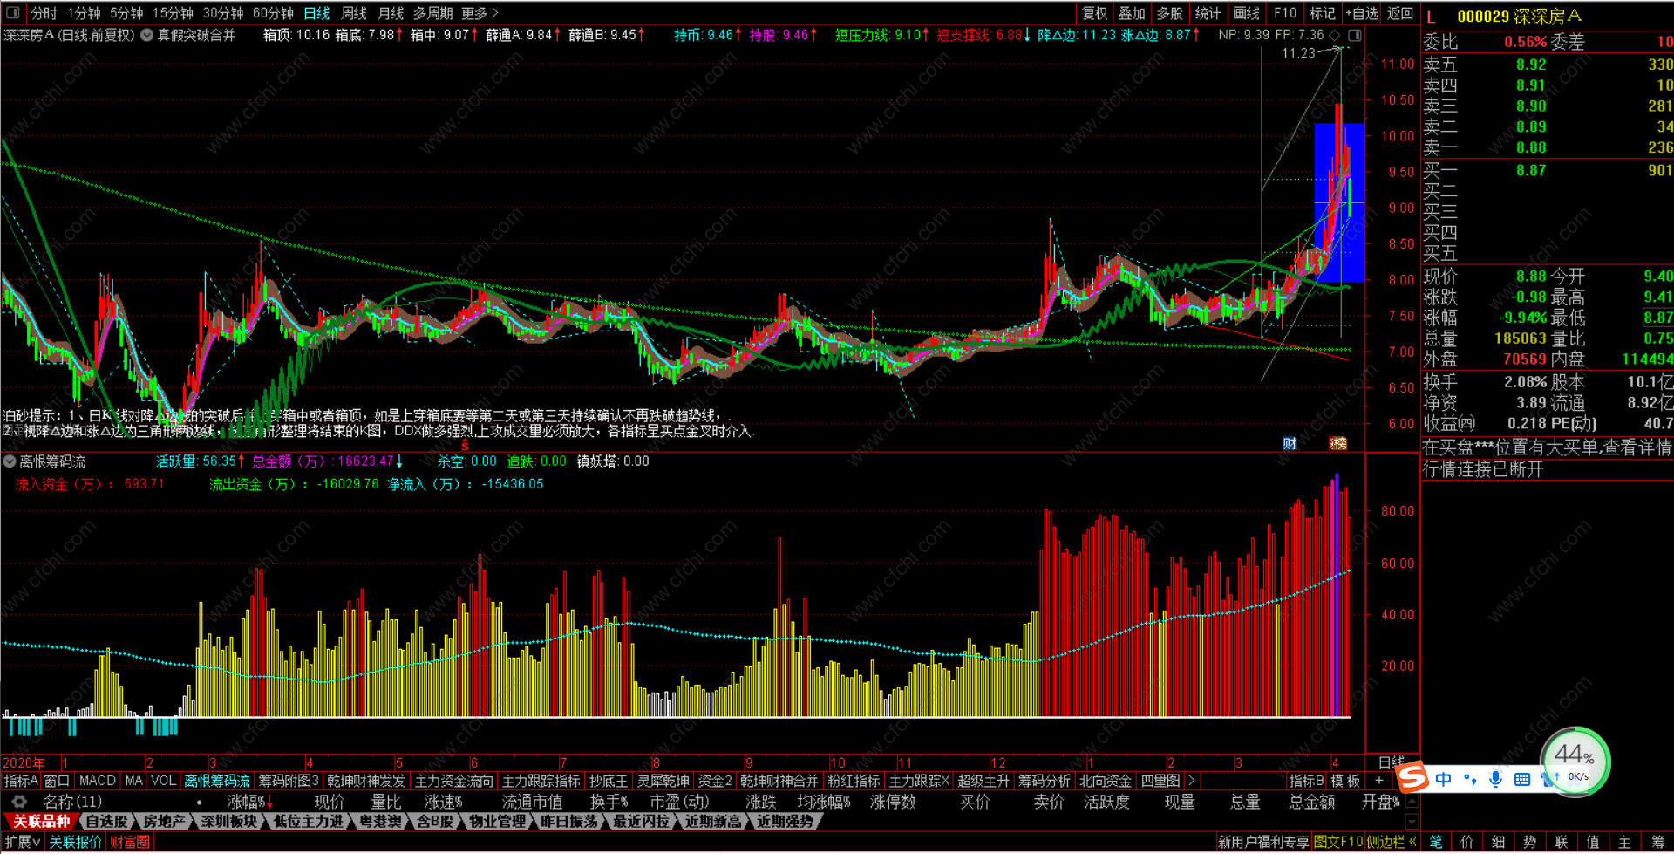Select the MACD indicator tab
The image size is (1674, 854).
coord(97,781)
